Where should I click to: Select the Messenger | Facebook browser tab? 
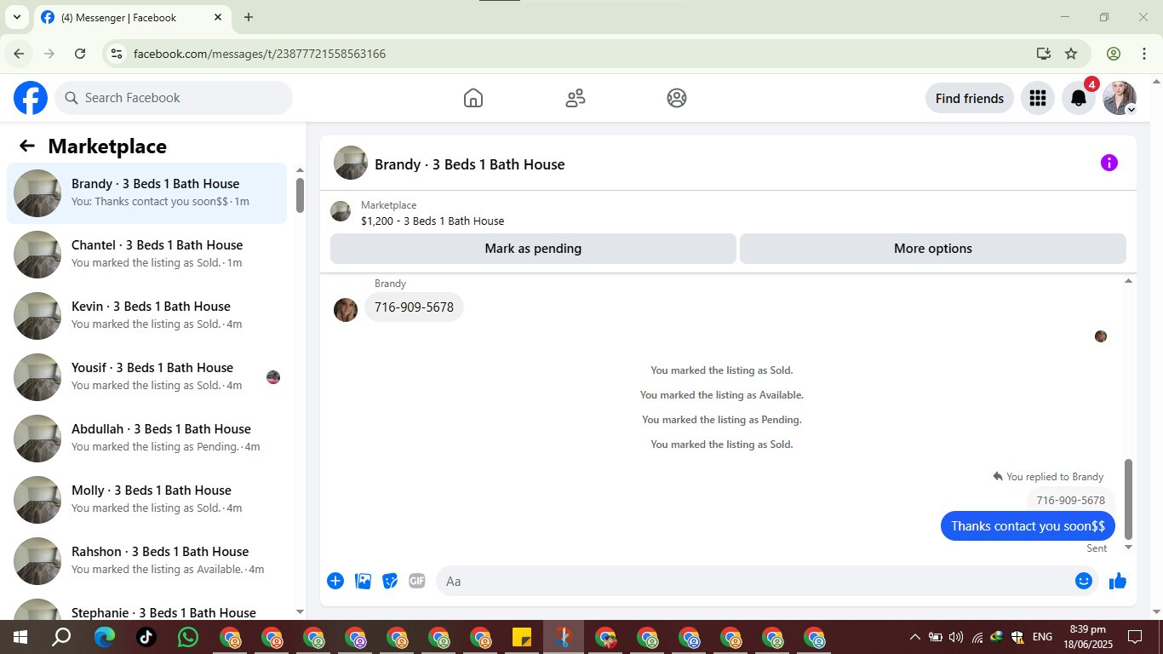[132, 17]
